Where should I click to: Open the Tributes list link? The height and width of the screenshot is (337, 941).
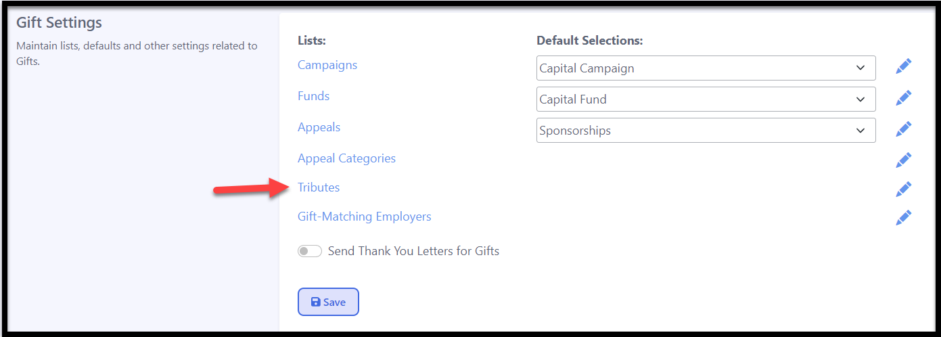(x=319, y=187)
